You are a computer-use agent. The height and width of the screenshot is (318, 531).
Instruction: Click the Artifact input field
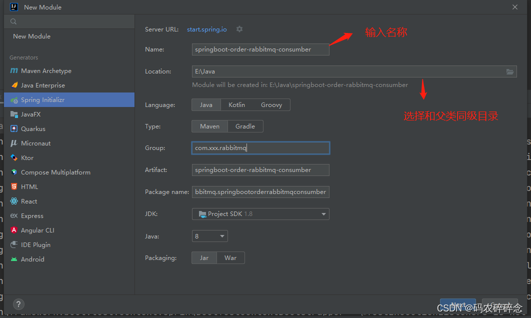(x=260, y=170)
